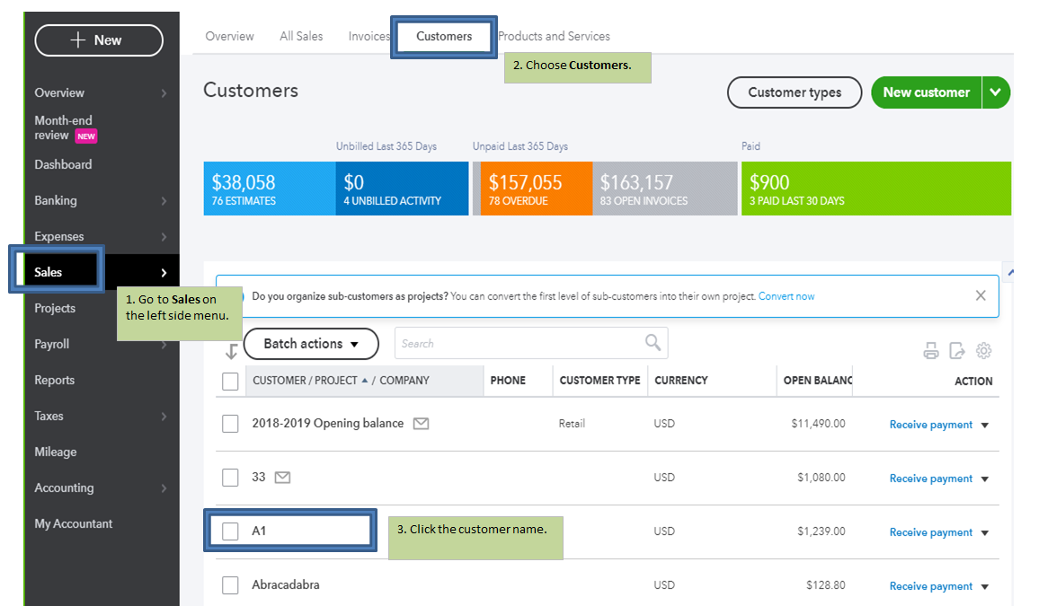The width and height of the screenshot is (1039, 606).
Task: Click the Customer types button
Action: [795, 92]
